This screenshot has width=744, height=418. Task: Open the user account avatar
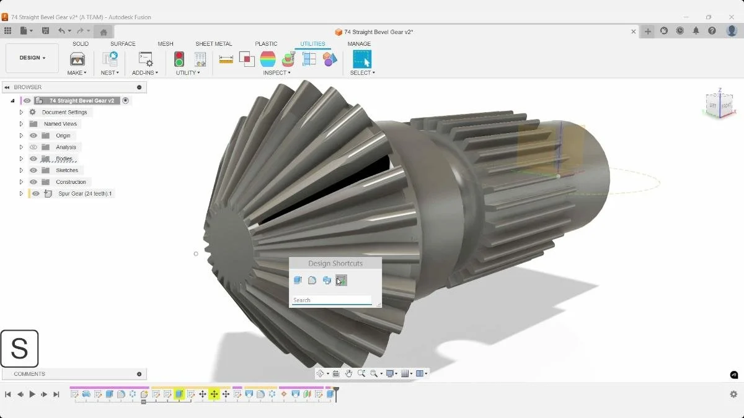pyautogui.click(x=732, y=31)
